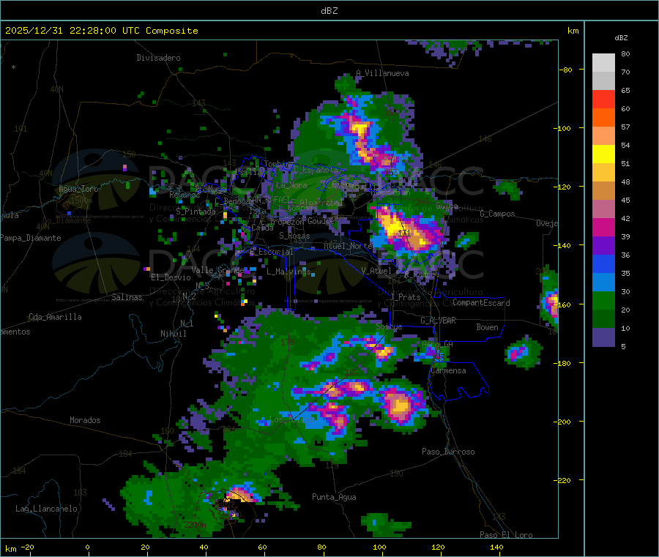Select the red 60-65 dBZ legend swatch

click(603, 99)
